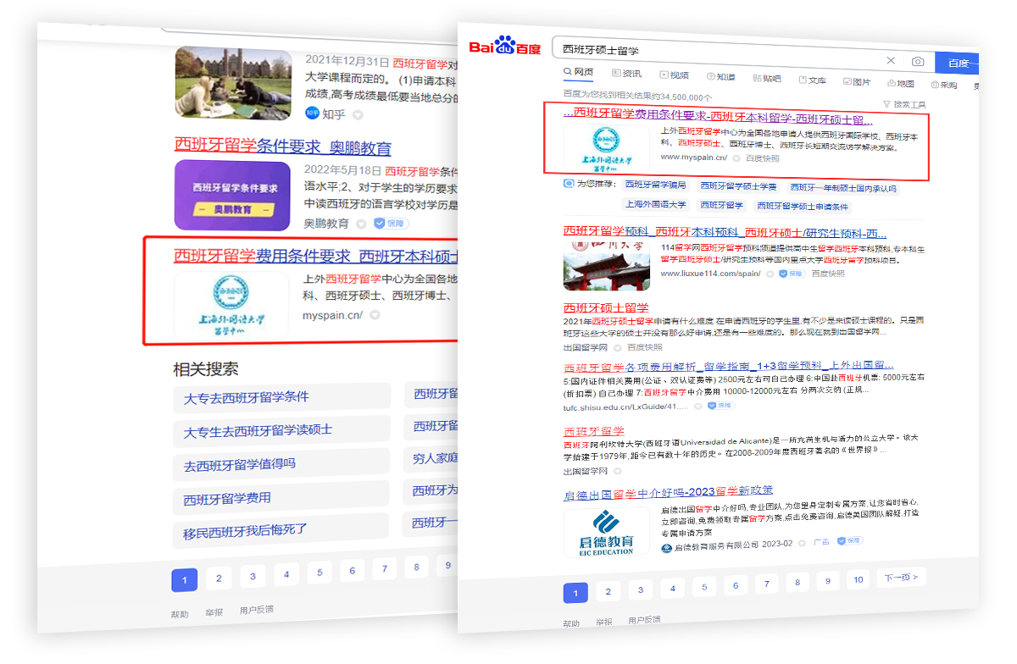Click the Baidu paw logo

pyautogui.click(x=505, y=45)
